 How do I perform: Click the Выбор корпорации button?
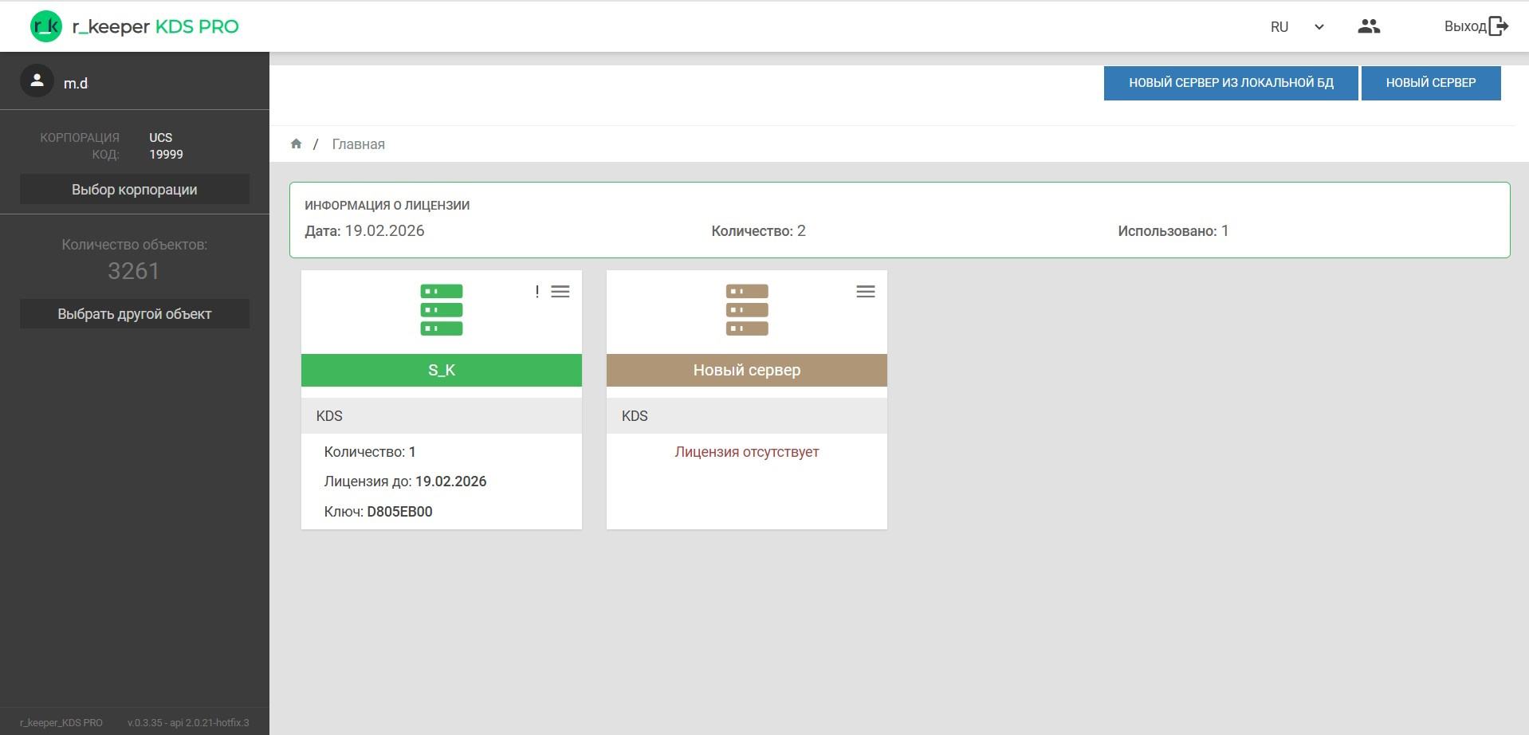[x=135, y=190]
